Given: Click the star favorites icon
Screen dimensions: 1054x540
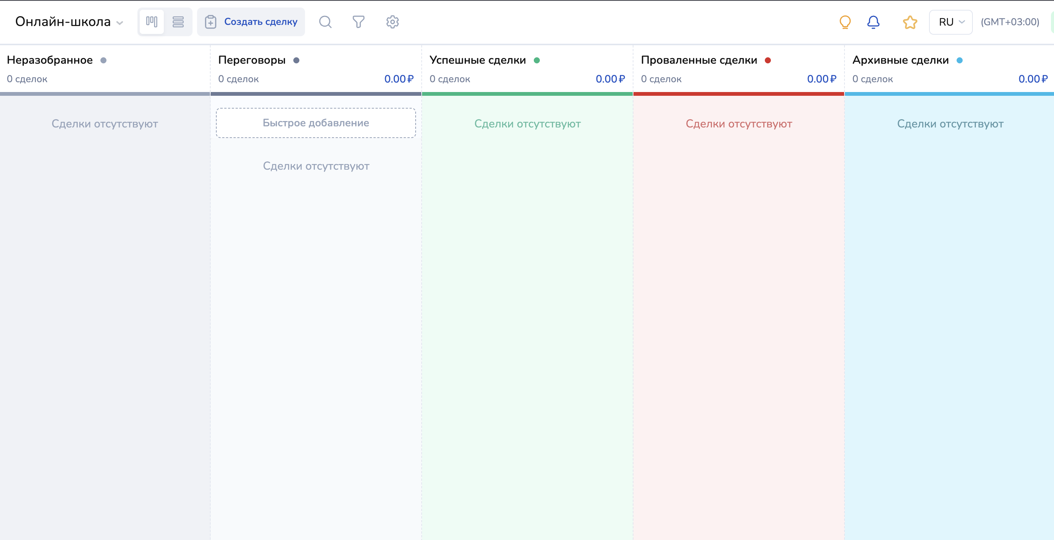Looking at the screenshot, I should (x=910, y=21).
